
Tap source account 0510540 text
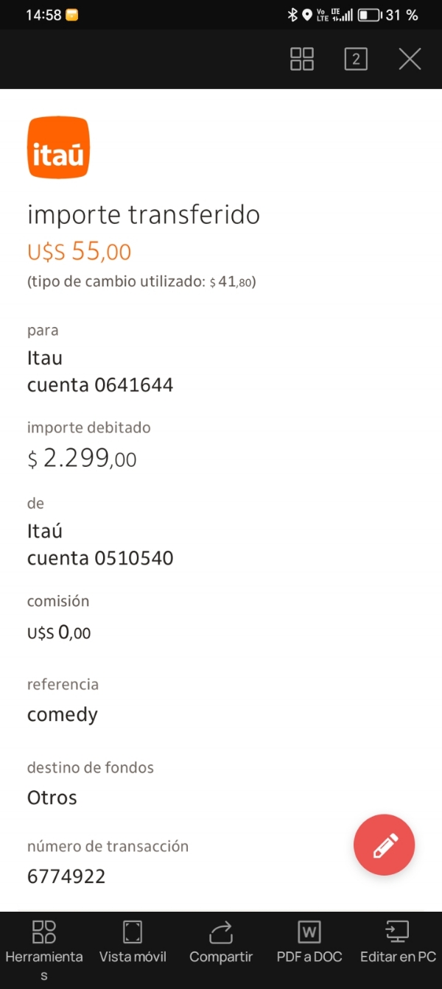pyautogui.click(x=100, y=558)
